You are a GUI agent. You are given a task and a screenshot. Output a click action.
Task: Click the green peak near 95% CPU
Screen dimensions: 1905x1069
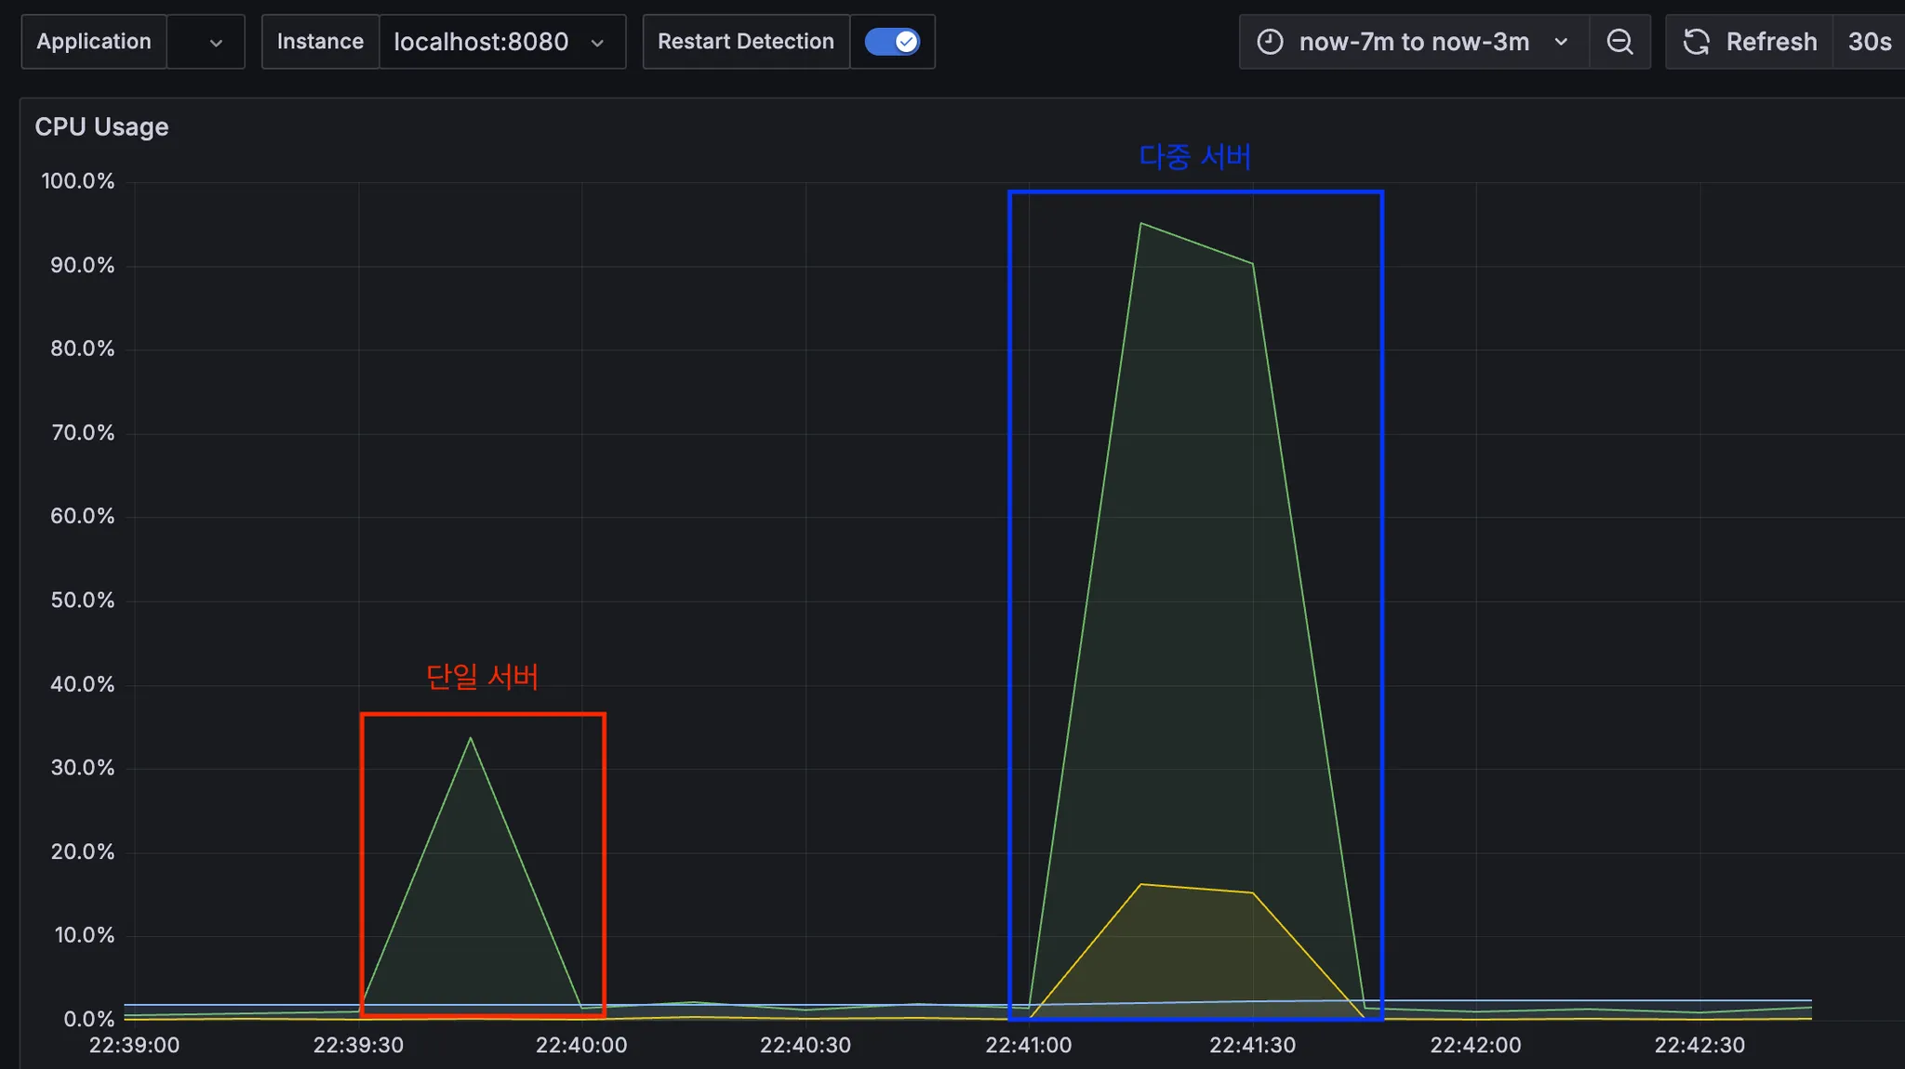coord(1140,224)
